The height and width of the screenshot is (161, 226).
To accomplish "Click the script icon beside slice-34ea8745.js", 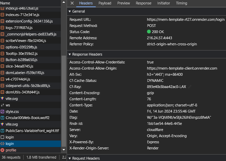I will [x=2, y=66].
